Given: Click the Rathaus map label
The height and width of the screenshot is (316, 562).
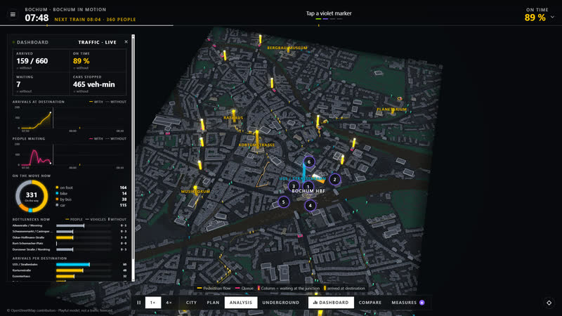Looking at the screenshot, I should coord(233,117).
